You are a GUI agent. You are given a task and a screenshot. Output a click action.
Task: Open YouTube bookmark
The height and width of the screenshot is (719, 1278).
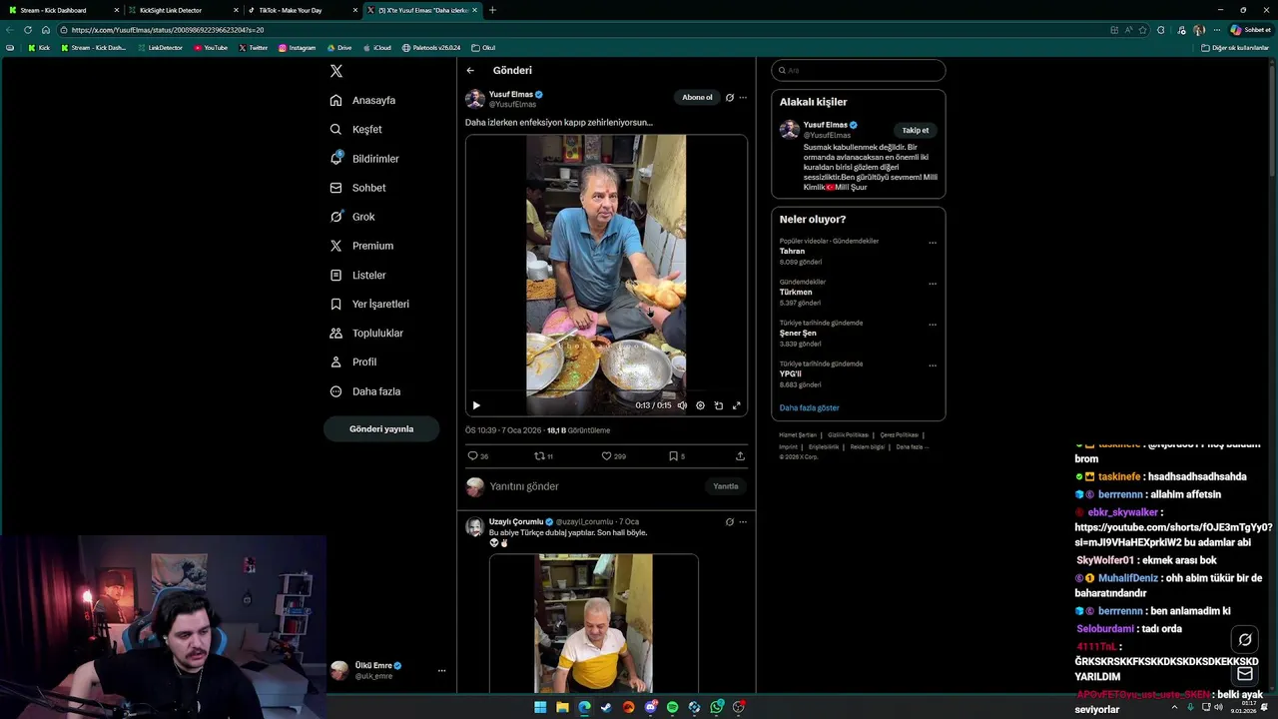[x=211, y=48]
